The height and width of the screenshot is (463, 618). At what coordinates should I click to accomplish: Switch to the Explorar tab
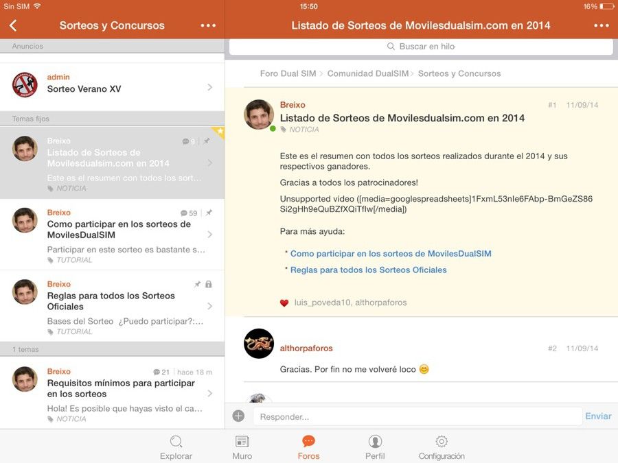tap(176, 448)
